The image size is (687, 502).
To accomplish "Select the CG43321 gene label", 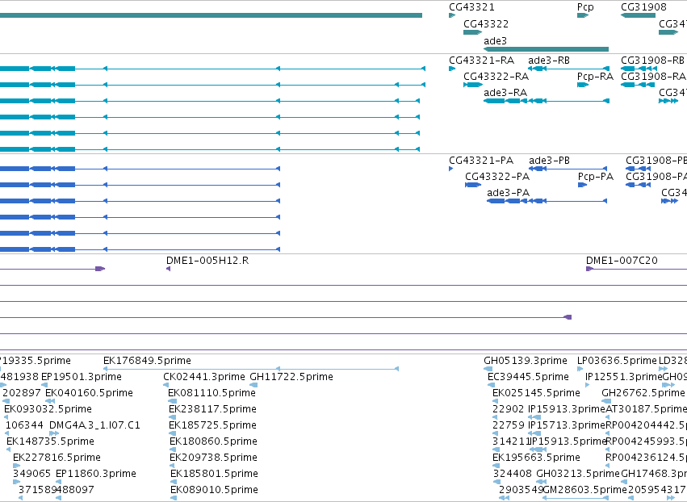I will 471,7.
